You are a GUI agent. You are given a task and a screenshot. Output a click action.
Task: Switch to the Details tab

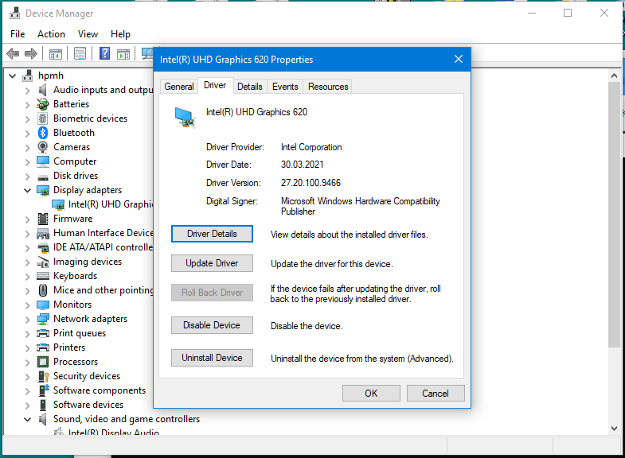coord(249,87)
